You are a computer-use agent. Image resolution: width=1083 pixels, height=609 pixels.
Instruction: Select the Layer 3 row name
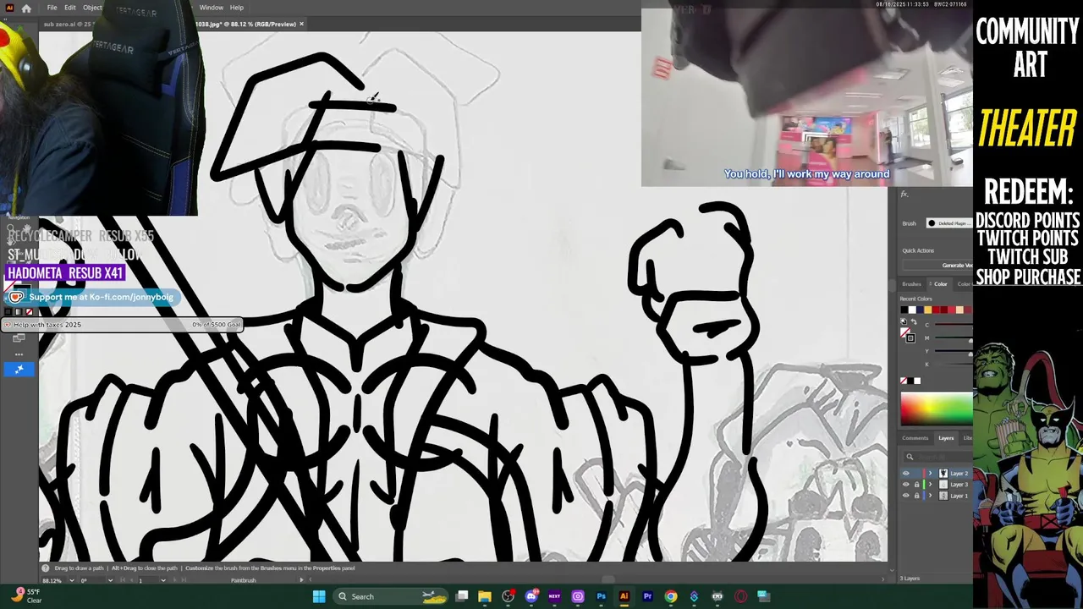pyautogui.click(x=959, y=485)
